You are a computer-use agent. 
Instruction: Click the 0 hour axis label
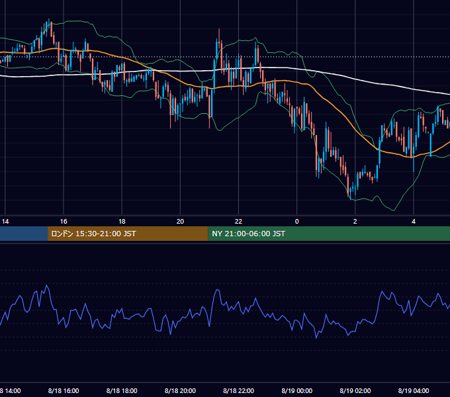pos(296,222)
